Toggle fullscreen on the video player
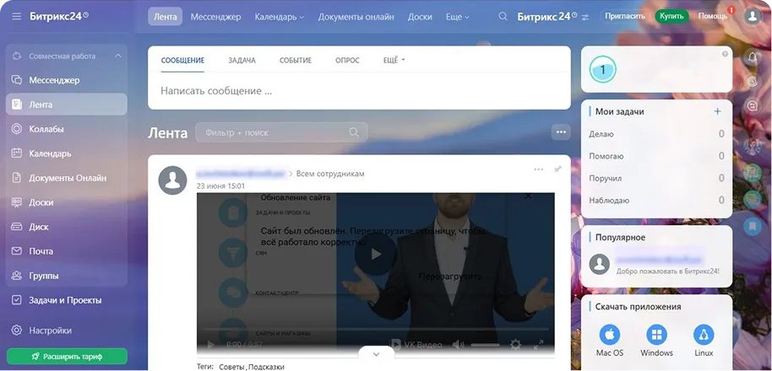Viewport: 772px width, 371px height. point(539,345)
